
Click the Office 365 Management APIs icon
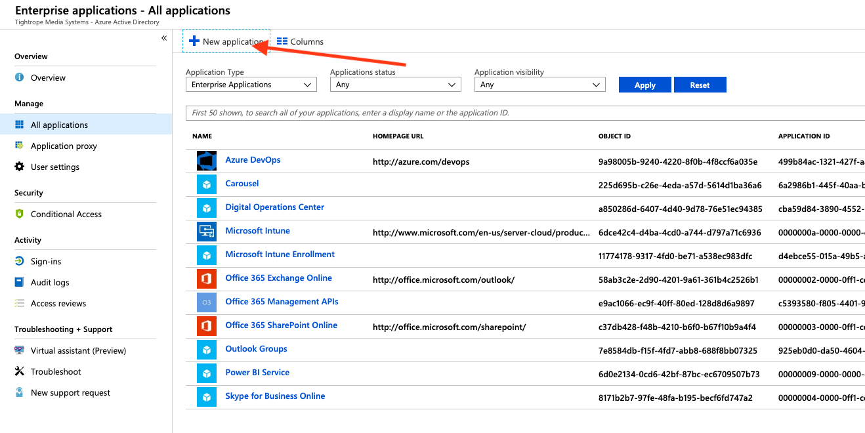[x=207, y=302]
